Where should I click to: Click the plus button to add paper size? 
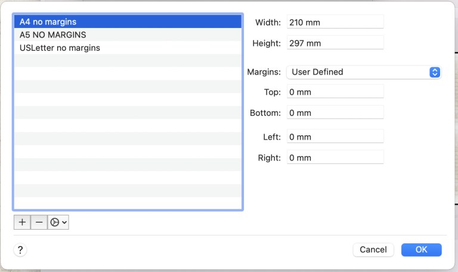point(22,222)
